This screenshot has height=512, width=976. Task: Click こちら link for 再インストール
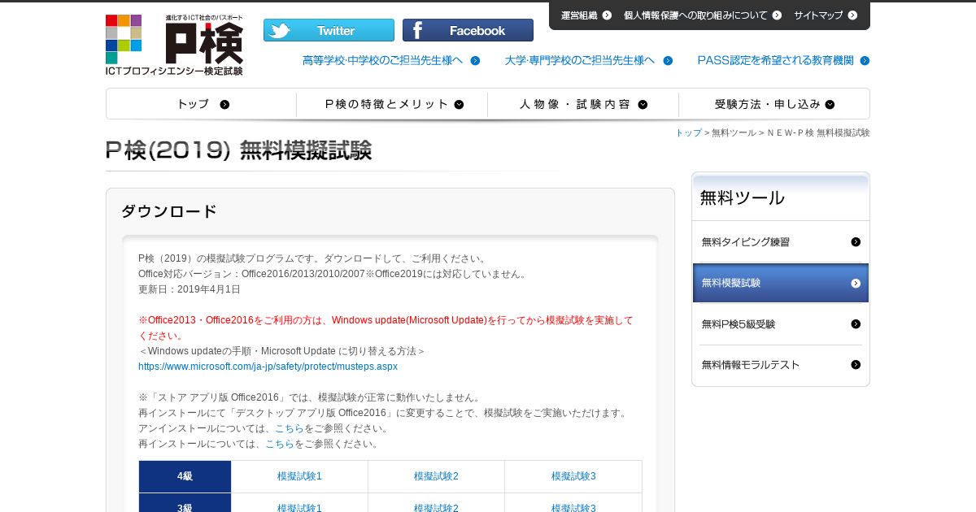point(279,444)
